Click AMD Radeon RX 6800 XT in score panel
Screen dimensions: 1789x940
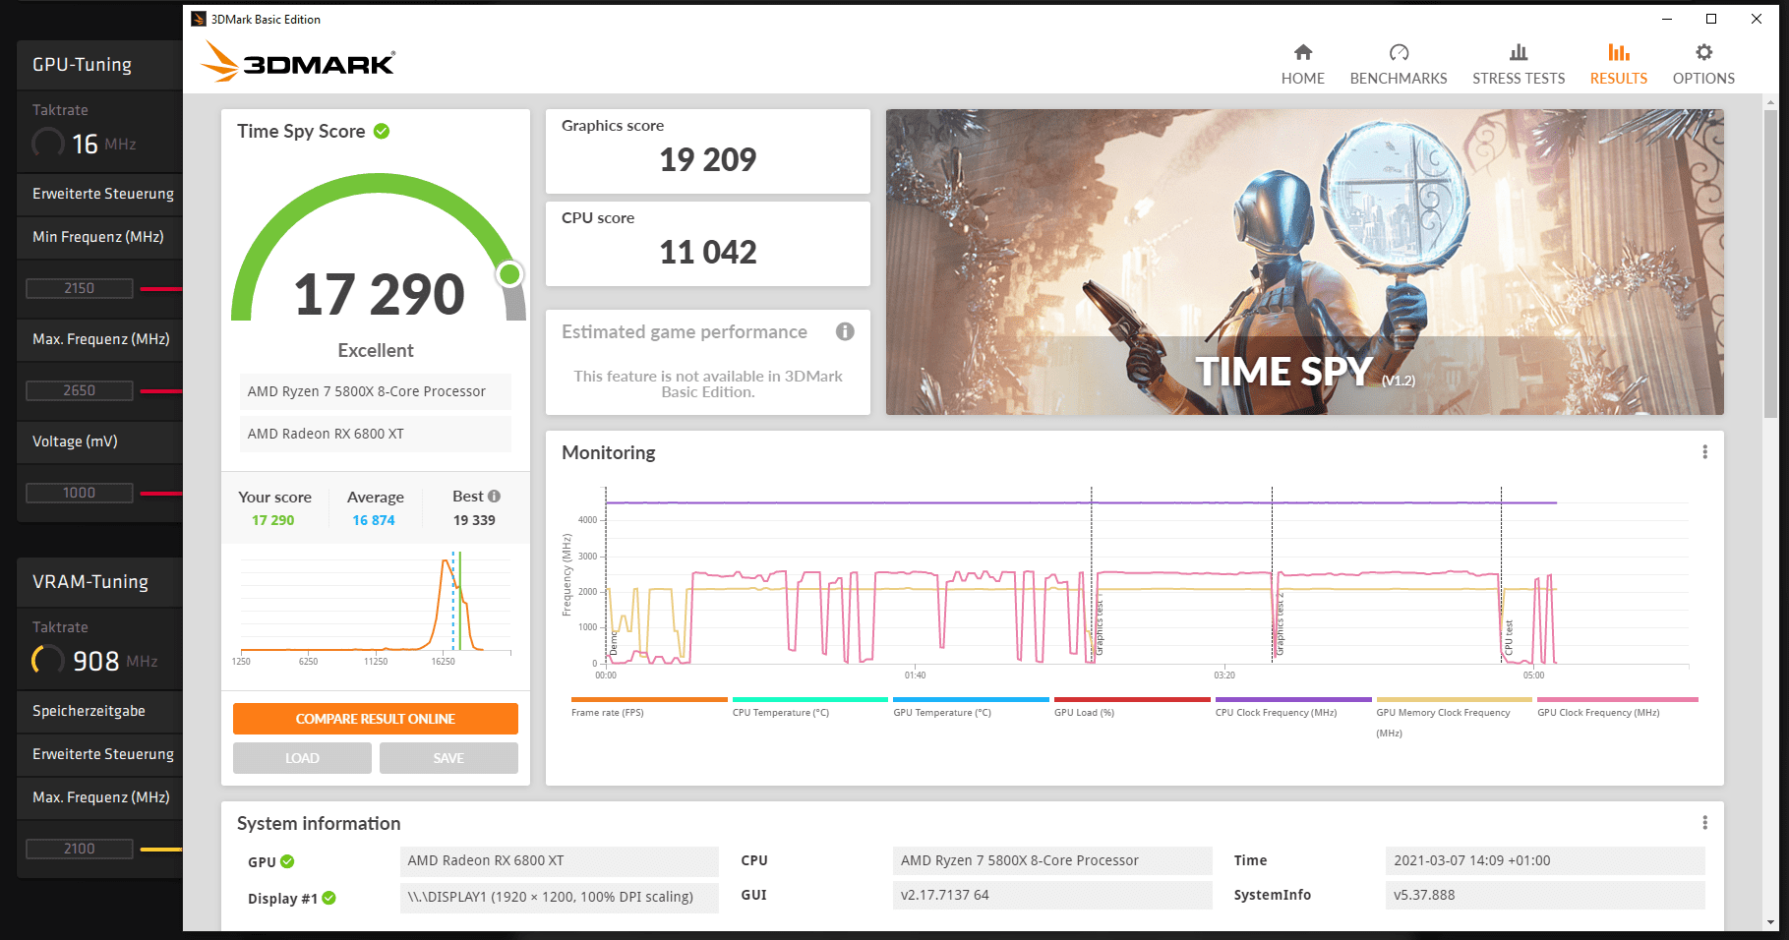point(376,434)
